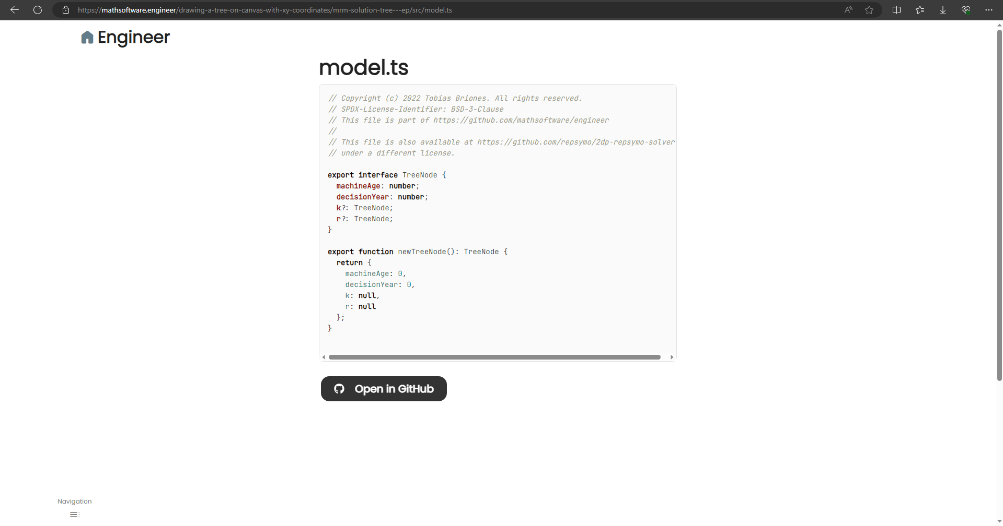Click 'r: null' line

click(x=361, y=306)
